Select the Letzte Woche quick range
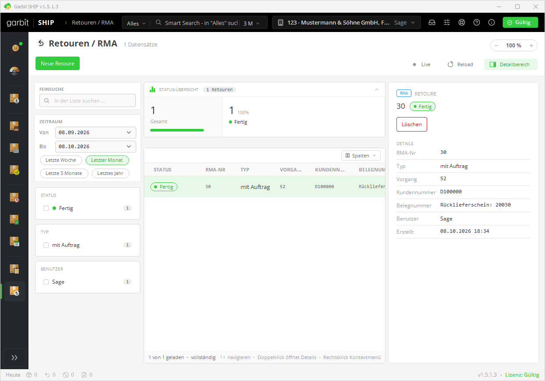This screenshot has width=545, height=381. pos(61,160)
